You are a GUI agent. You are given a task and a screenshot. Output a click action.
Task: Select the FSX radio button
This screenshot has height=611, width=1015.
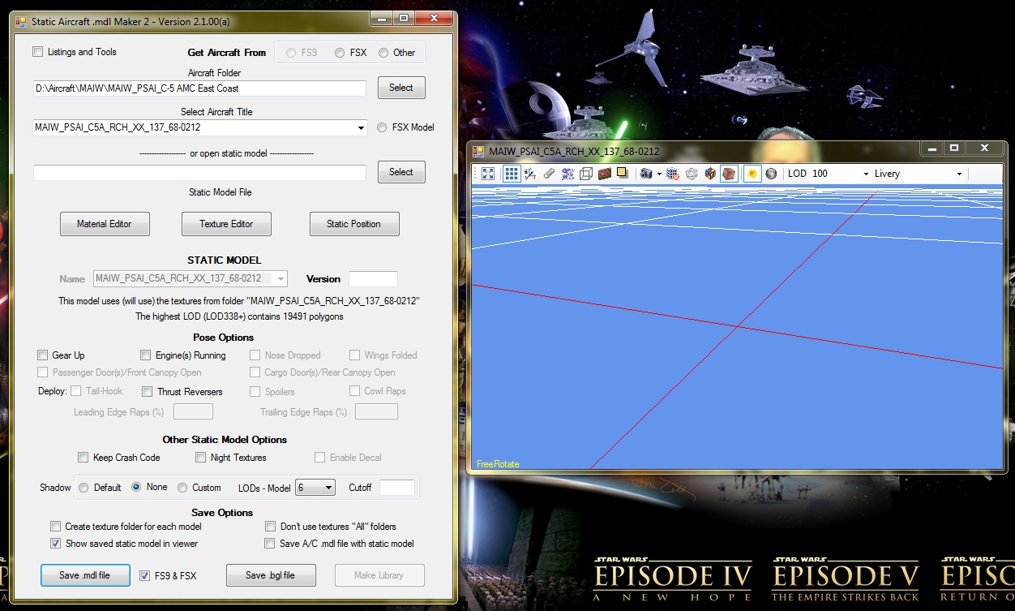[340, 53]
